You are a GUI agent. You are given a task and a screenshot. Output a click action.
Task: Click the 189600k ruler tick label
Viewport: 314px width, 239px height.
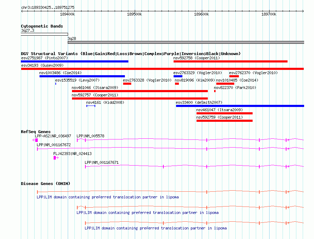point(201,14)
